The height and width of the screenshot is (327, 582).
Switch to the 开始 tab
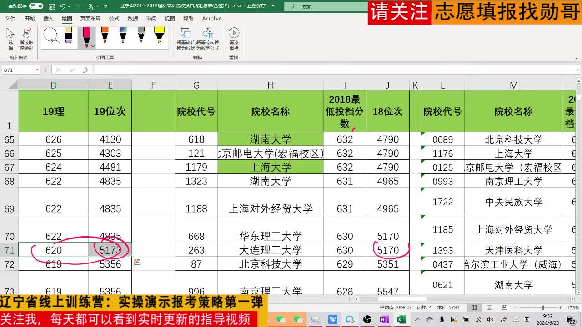point(30,19)
